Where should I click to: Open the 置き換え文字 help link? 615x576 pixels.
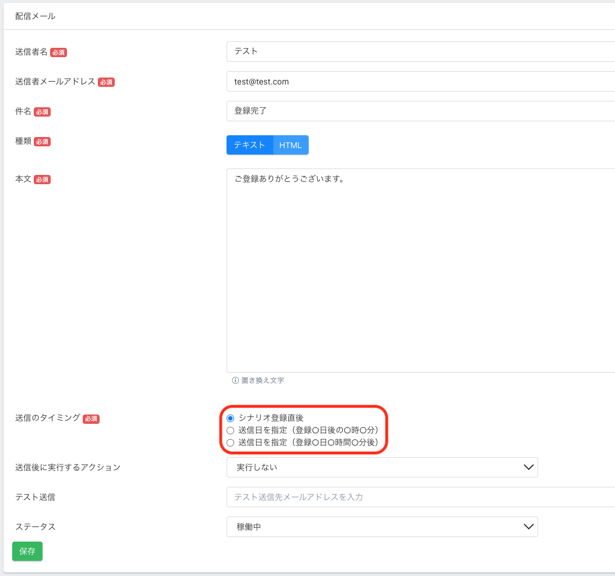tap(263, 380)
